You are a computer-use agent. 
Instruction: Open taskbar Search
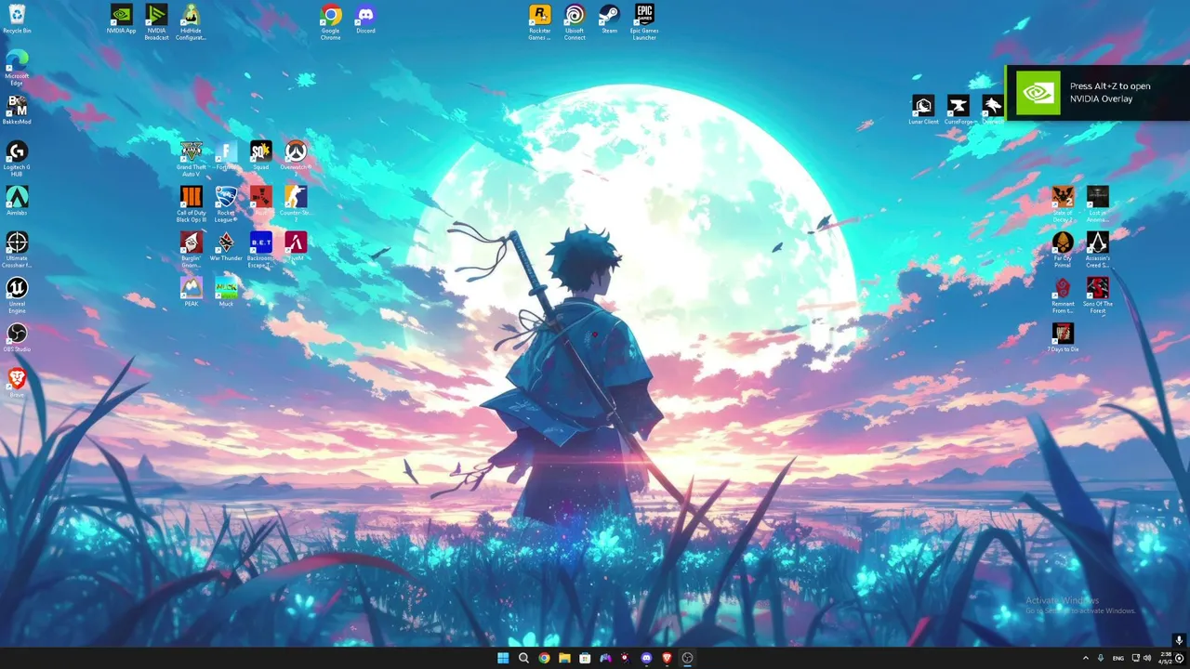(x=523, y=658)
